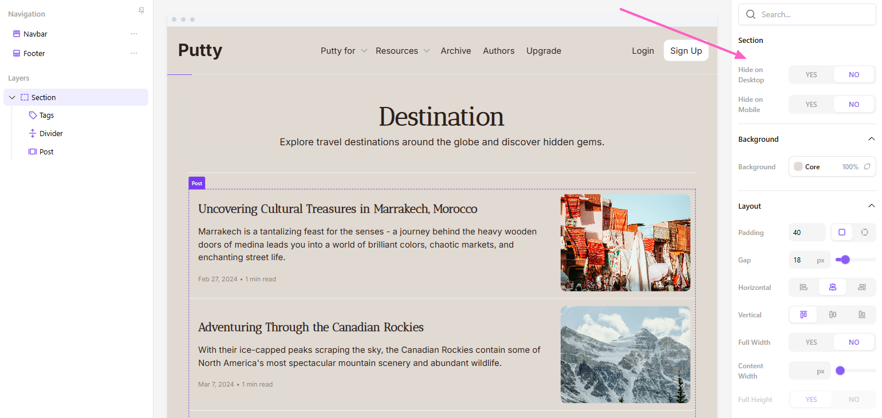Image resolution: width=882 pixels, height=418 pixels.
Task: Set Hide on Mobile to YES
Action: pos(811,105)
